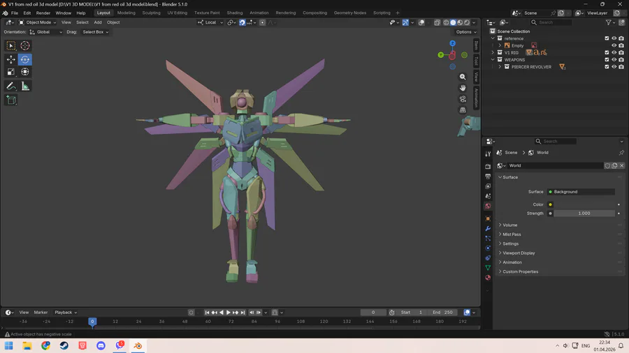Open the Object Mode dropdown
Viewport: 629px width, 353px height.
(38, 22)
